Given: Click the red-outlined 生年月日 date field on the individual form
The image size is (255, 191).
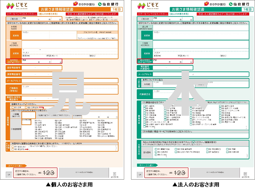Looking at the screenshot, I should tap(42, 61).
